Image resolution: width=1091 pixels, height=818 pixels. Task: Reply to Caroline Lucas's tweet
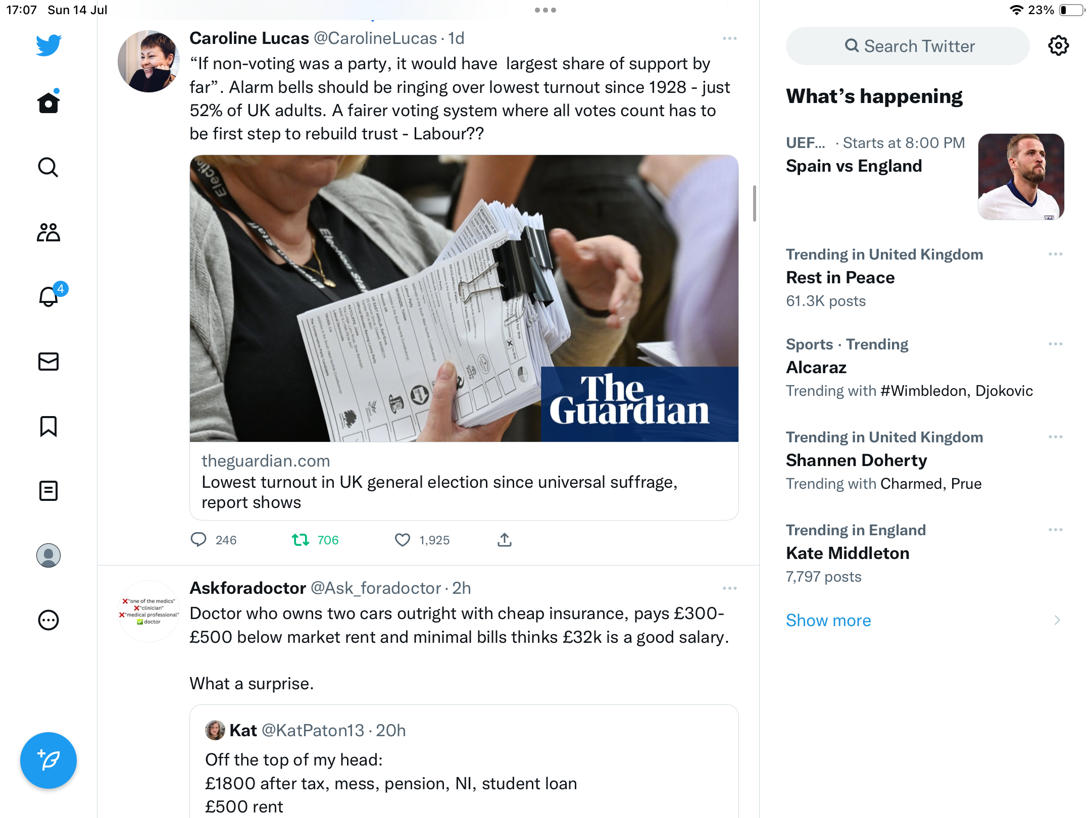[199, 540]
